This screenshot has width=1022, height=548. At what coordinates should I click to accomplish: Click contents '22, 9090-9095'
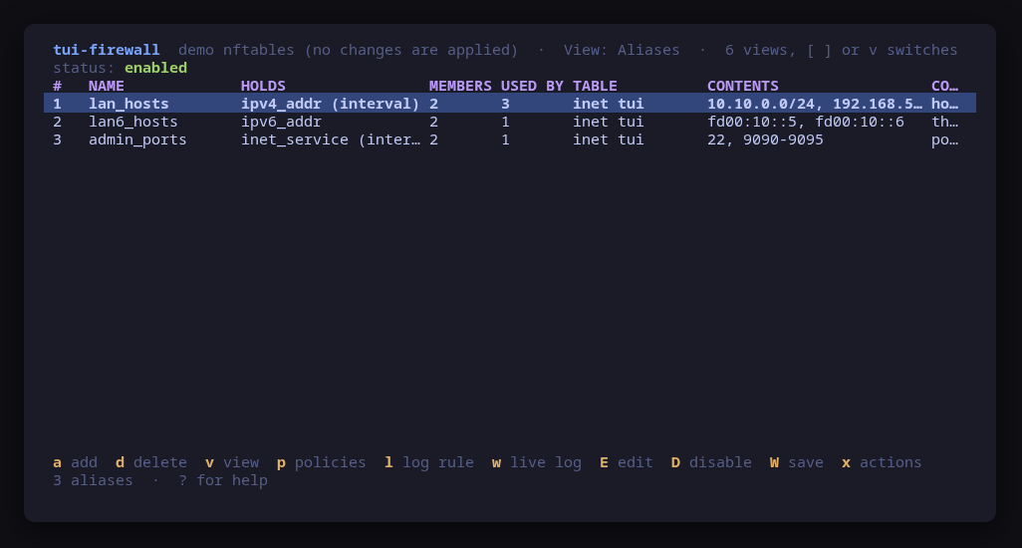click(765, 139)
